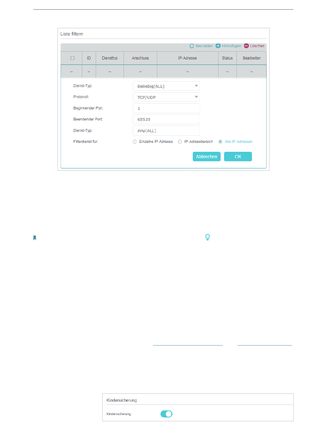Select Einzelne IP-Adresse radio button
This screenshot has width=327, height=444.
click(x=135, y=141)
